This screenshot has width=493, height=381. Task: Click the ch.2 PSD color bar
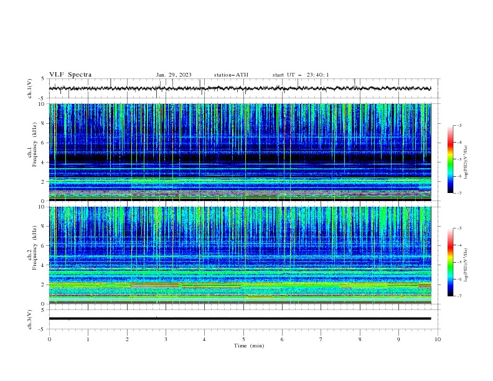point(450,262)
